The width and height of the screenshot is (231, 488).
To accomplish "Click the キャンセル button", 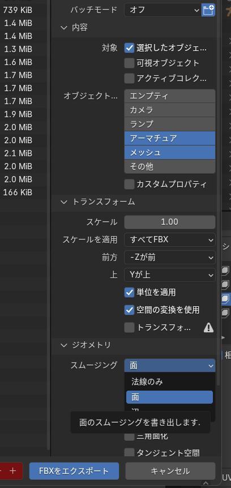I will (x=170, y=471).
